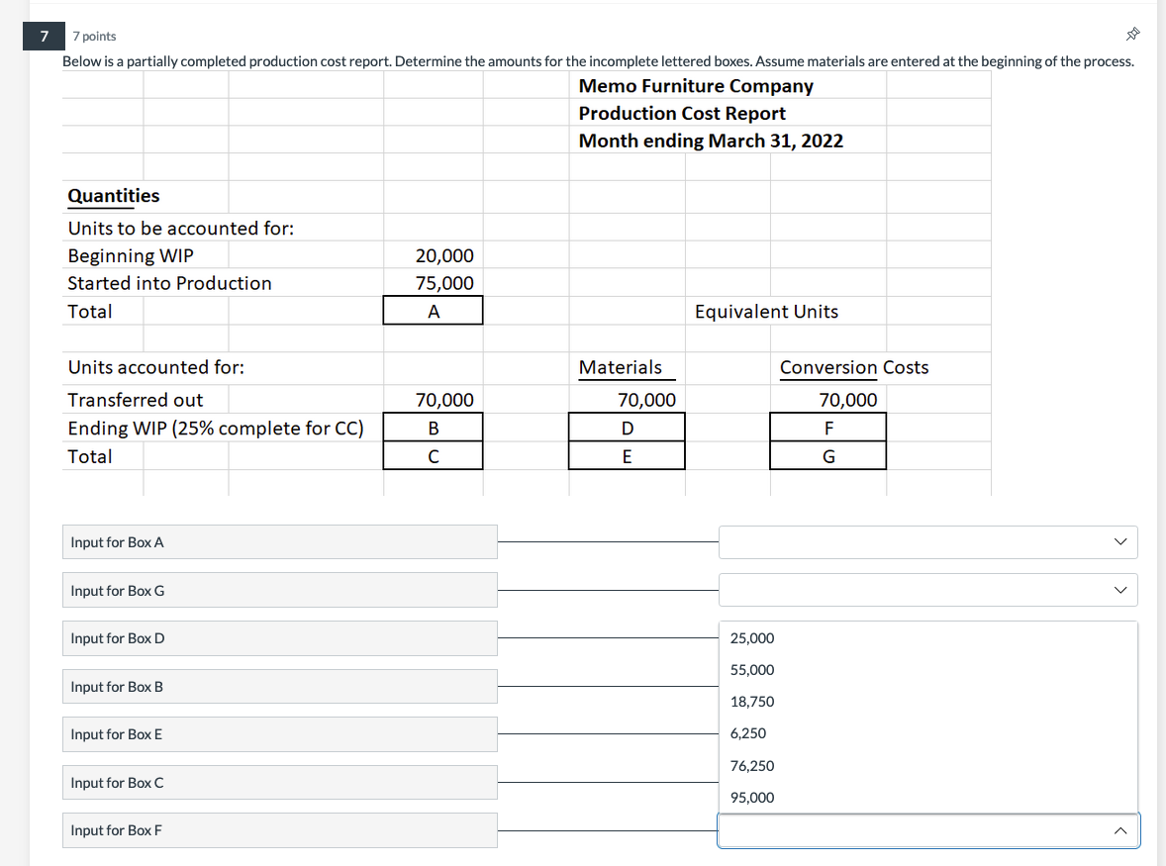This screenshot has width=1166, height=866.
Task: Click the Input for Box D label field
Action: point(280,638)
